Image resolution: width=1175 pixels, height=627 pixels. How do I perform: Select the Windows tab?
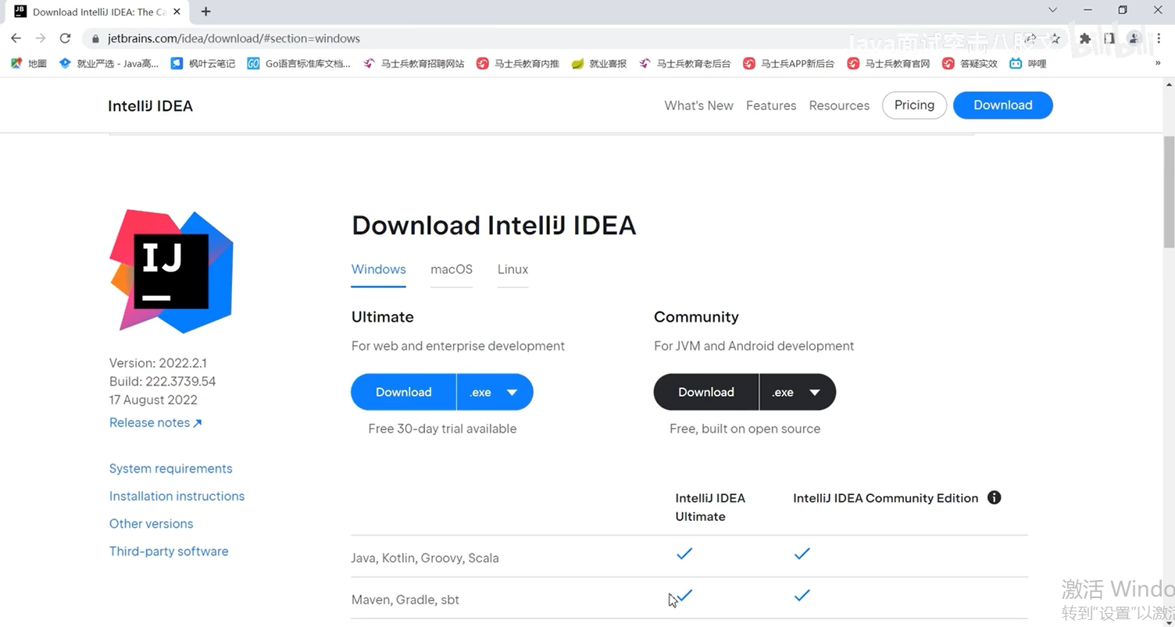pos(378,269)
